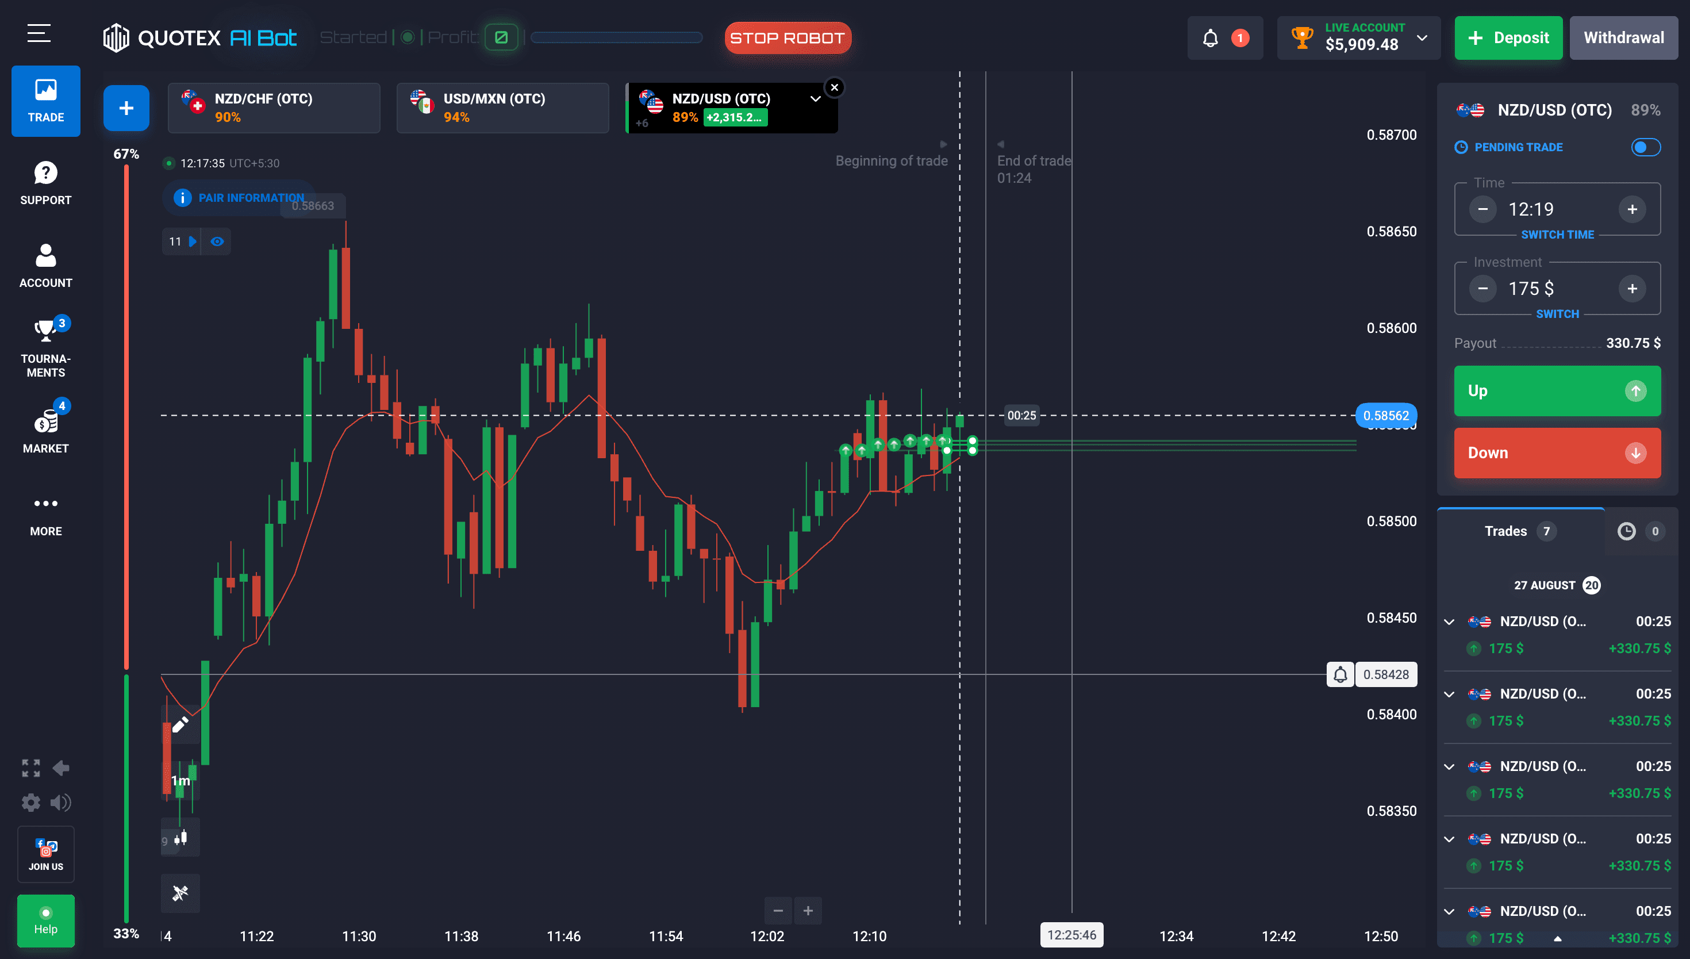Select the Trades tab
1690x959 pixels.
click(x=1520, y=531)
